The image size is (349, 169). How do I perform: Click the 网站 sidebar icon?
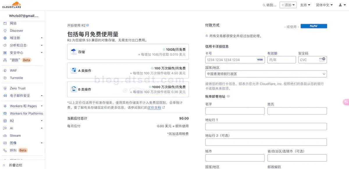pos(5,23)
